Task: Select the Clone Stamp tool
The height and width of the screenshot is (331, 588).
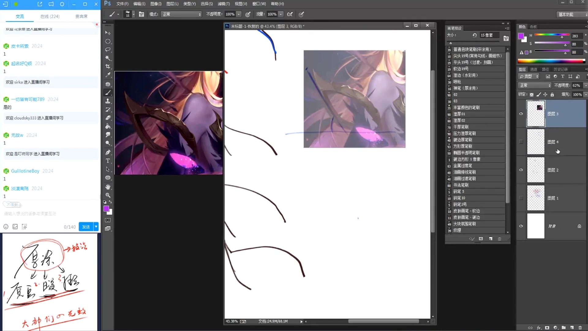Action: (x=108, y=101)
